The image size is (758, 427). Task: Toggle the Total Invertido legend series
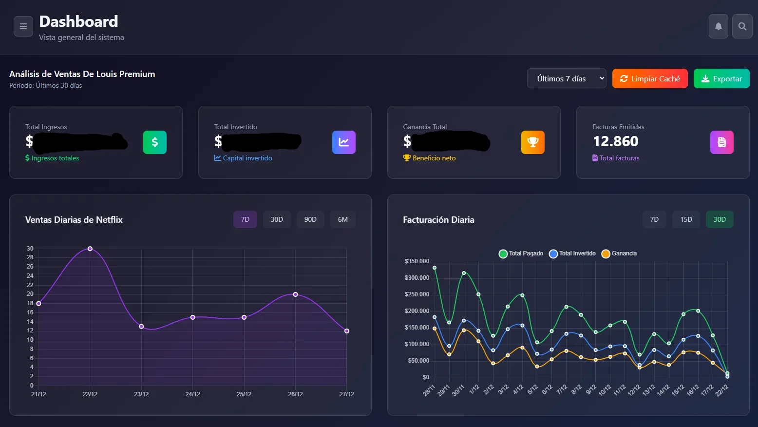(572, 253)
